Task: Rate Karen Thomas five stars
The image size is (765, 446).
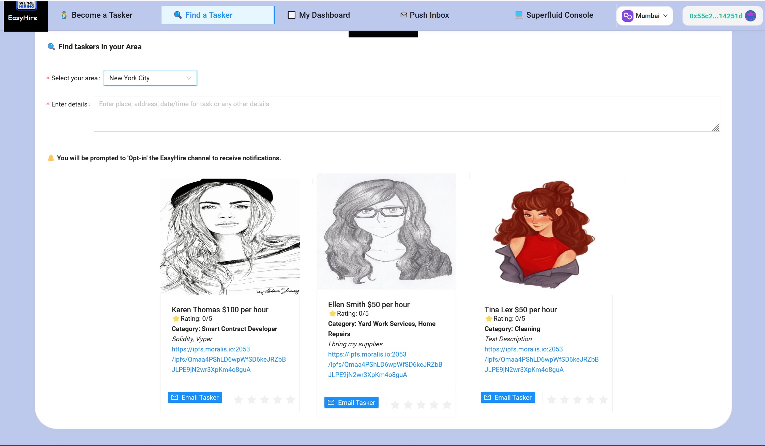Action: 290,399
